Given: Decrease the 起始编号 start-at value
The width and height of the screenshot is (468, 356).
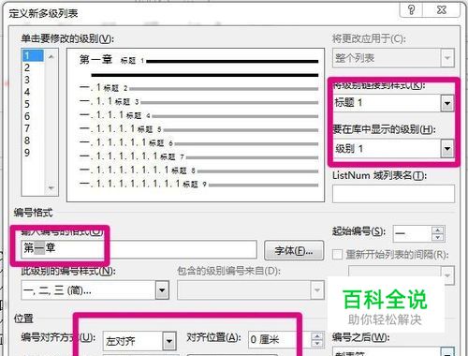Looking at the screenshot, I should click(438, 238).
